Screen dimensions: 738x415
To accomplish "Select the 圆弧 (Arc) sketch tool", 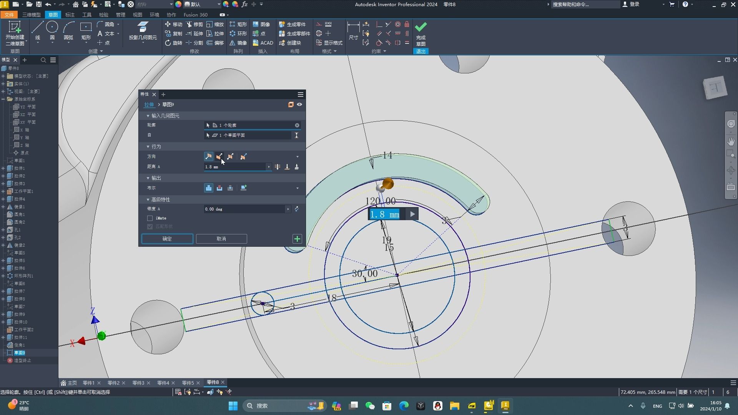I will coord(68,31).
